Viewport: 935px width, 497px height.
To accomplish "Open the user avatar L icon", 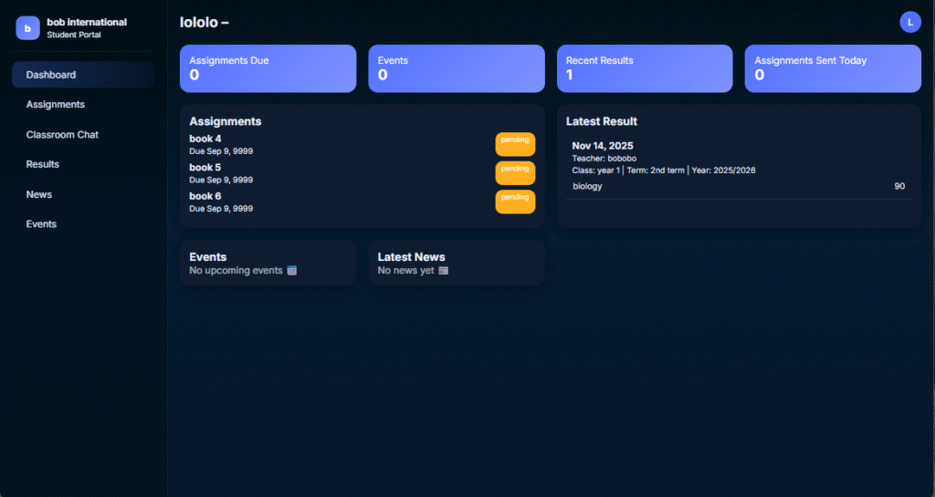I will tap(909, 22).
